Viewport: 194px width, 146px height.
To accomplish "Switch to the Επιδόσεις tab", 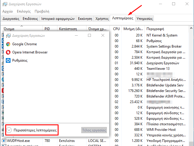I will (x=30, y=19).
